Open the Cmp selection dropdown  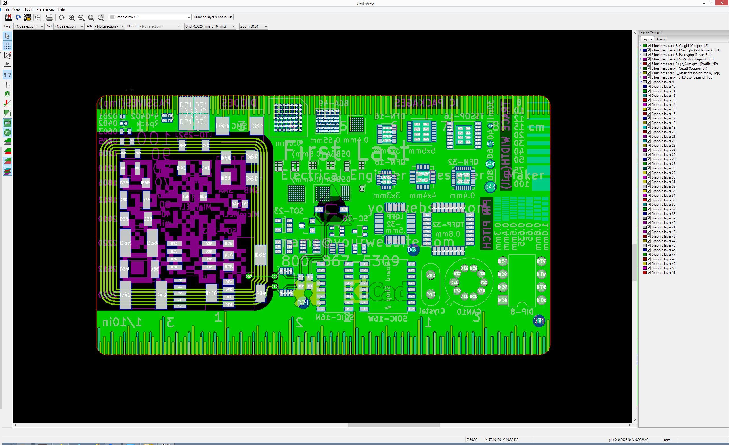(x=29, y=26)
